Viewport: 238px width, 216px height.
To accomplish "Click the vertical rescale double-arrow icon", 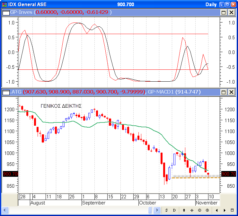I will (184, 210).
